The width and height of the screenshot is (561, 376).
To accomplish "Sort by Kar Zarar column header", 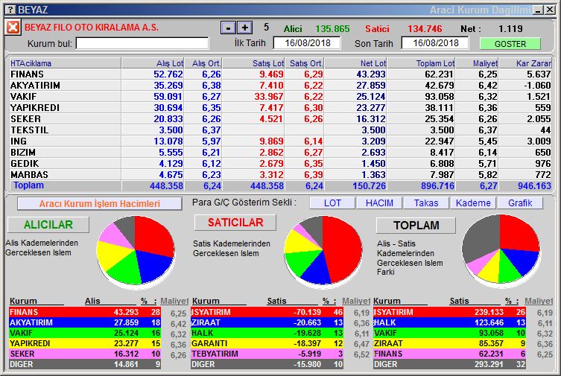I will 525,63.
